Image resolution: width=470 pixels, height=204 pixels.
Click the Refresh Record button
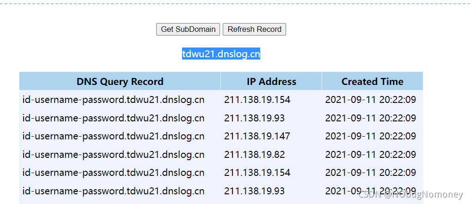pos(254,30)
